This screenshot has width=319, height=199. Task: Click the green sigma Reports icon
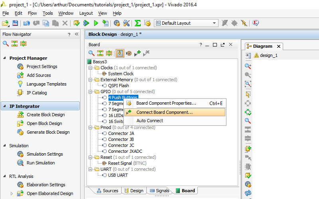138,23
